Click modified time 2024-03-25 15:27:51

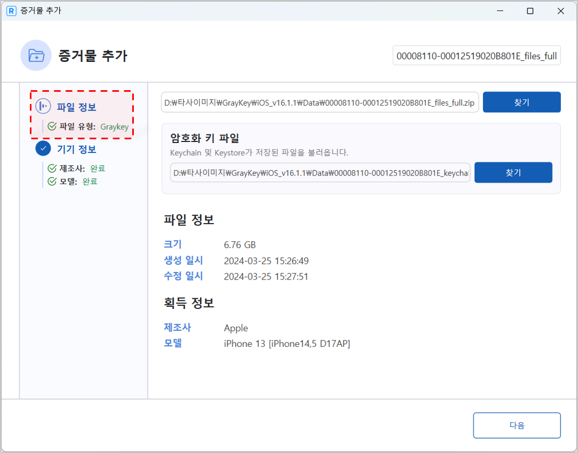(266, 276)
